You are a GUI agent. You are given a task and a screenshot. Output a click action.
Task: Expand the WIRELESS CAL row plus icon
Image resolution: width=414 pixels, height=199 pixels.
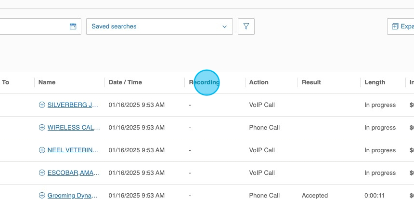coord(42,128)
